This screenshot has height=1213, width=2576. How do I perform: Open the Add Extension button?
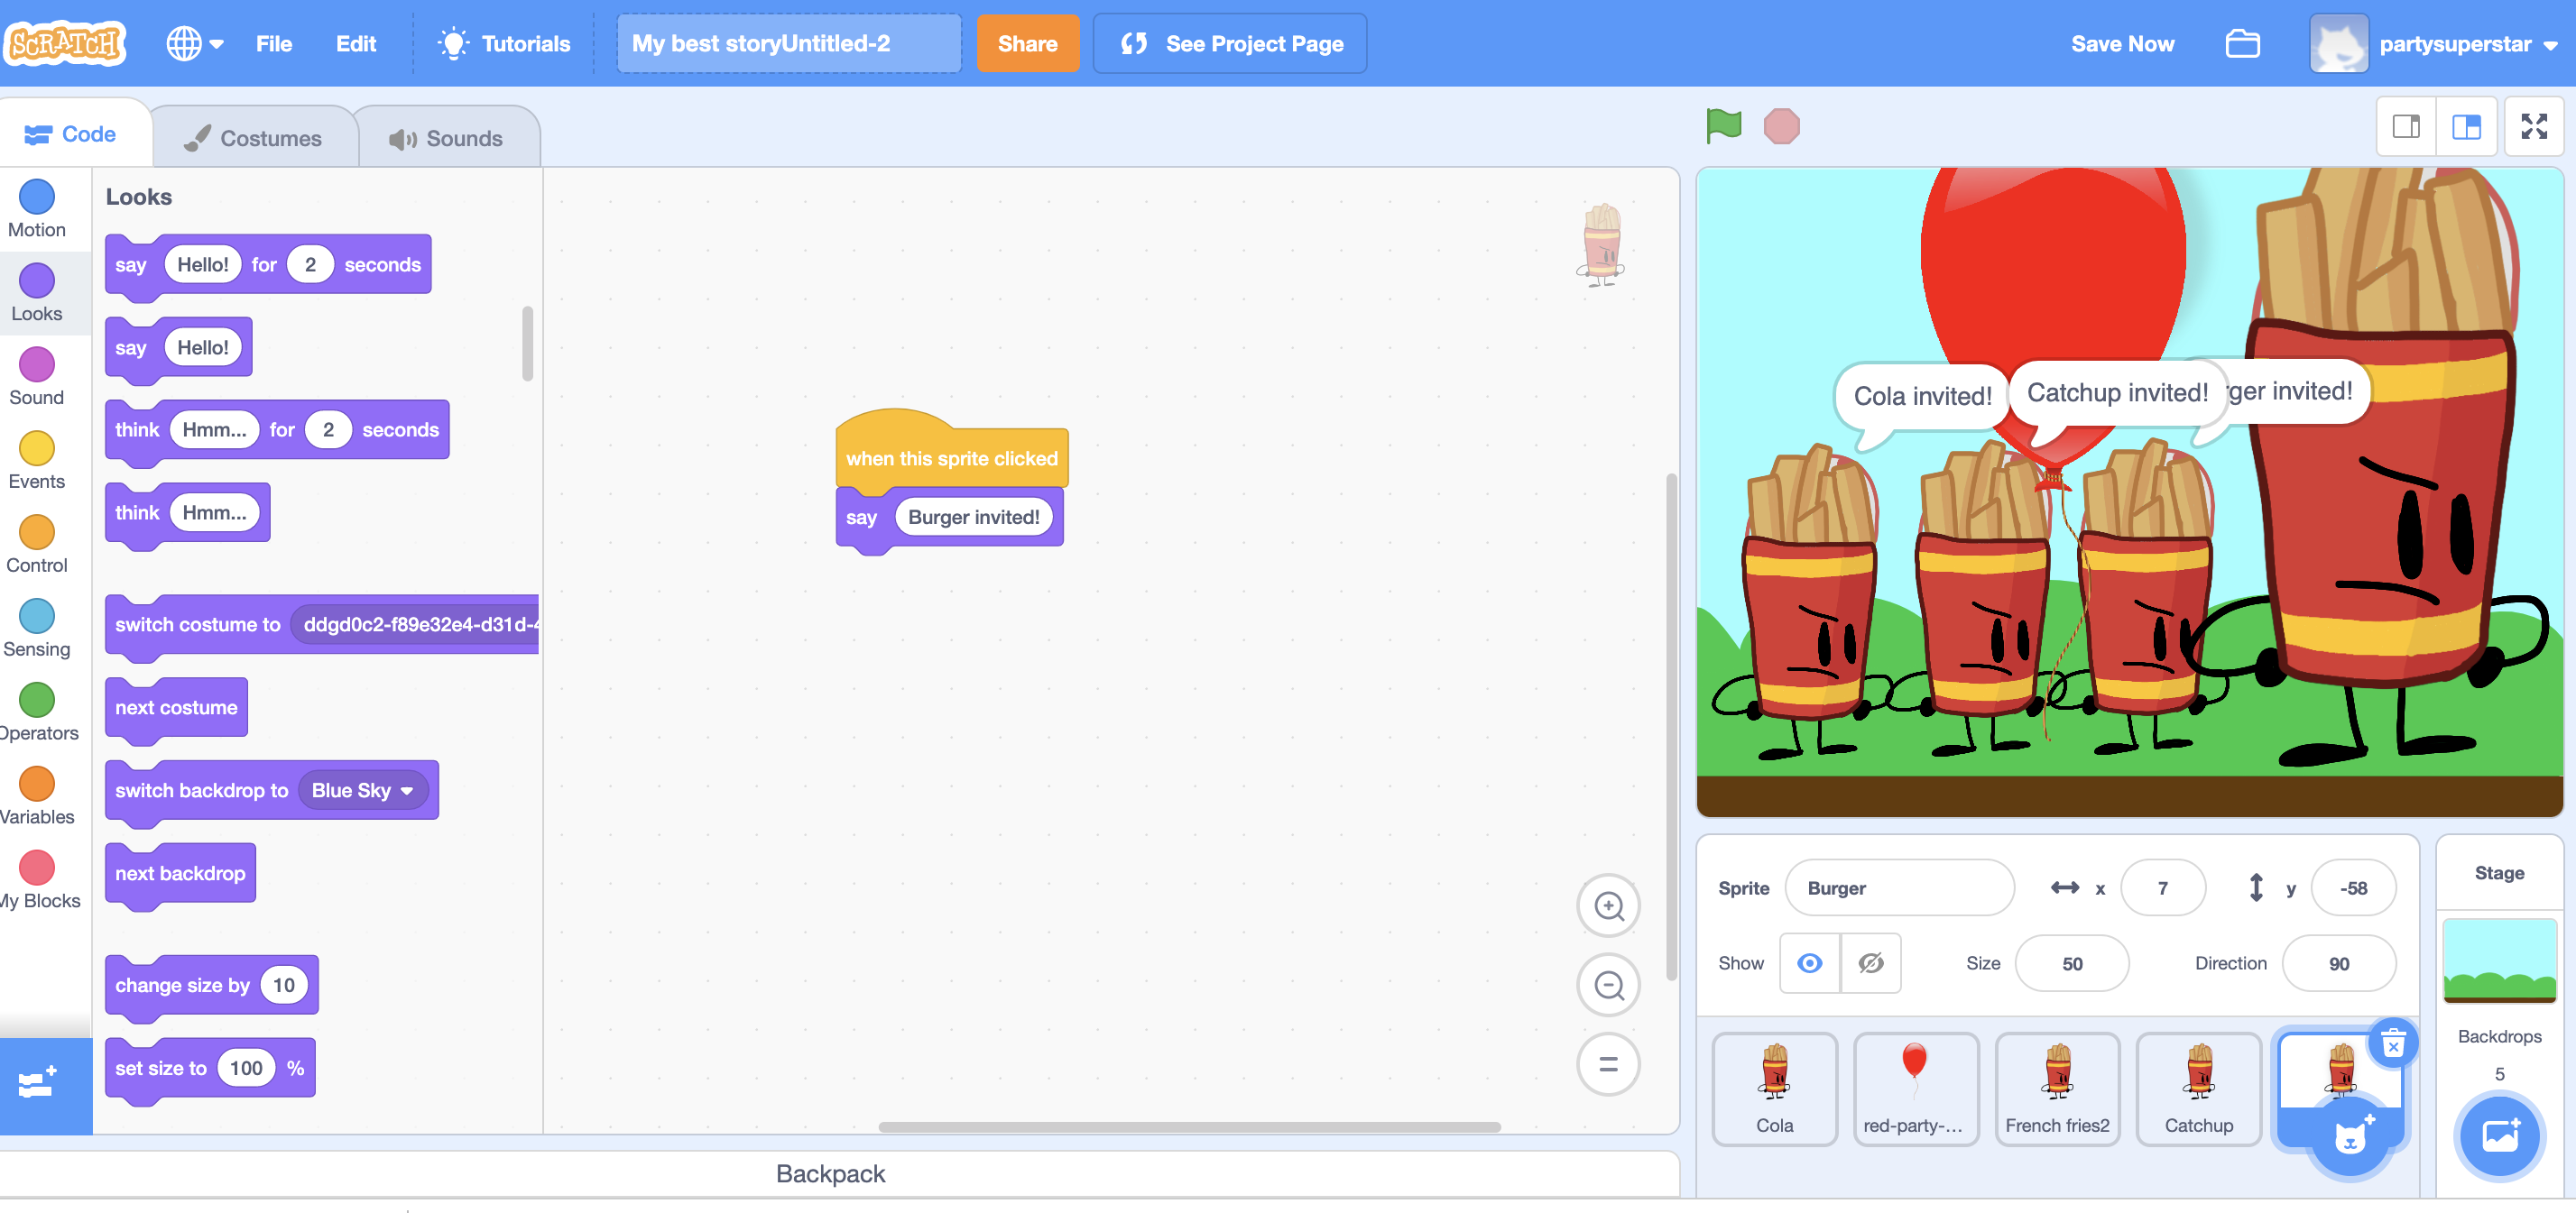(x=40, y=1084)
